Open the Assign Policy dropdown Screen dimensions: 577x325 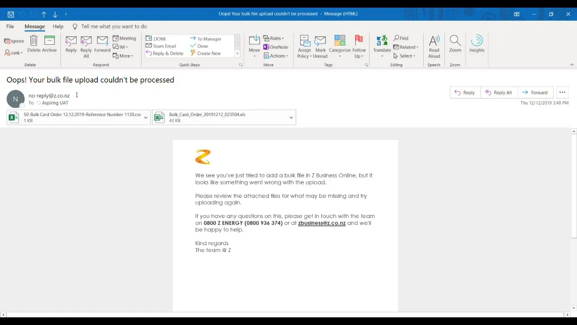(x=304, y=47)
